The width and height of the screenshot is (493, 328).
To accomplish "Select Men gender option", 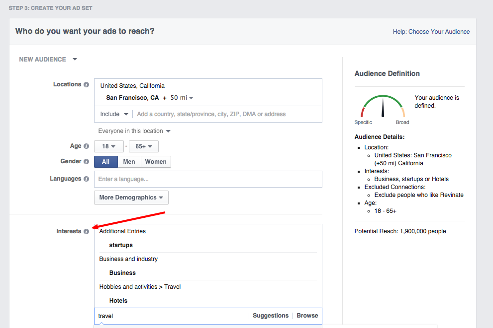I will click(x=129, y=162).
